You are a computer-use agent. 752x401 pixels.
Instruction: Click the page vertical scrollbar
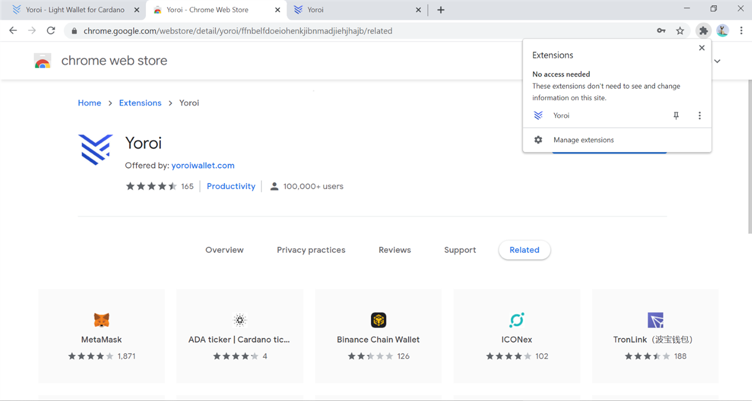click(750, 156)
